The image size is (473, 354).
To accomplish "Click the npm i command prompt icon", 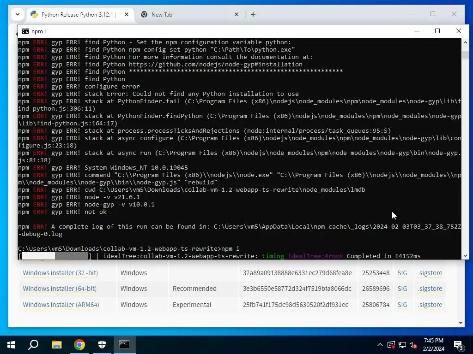I will (25, 31).
